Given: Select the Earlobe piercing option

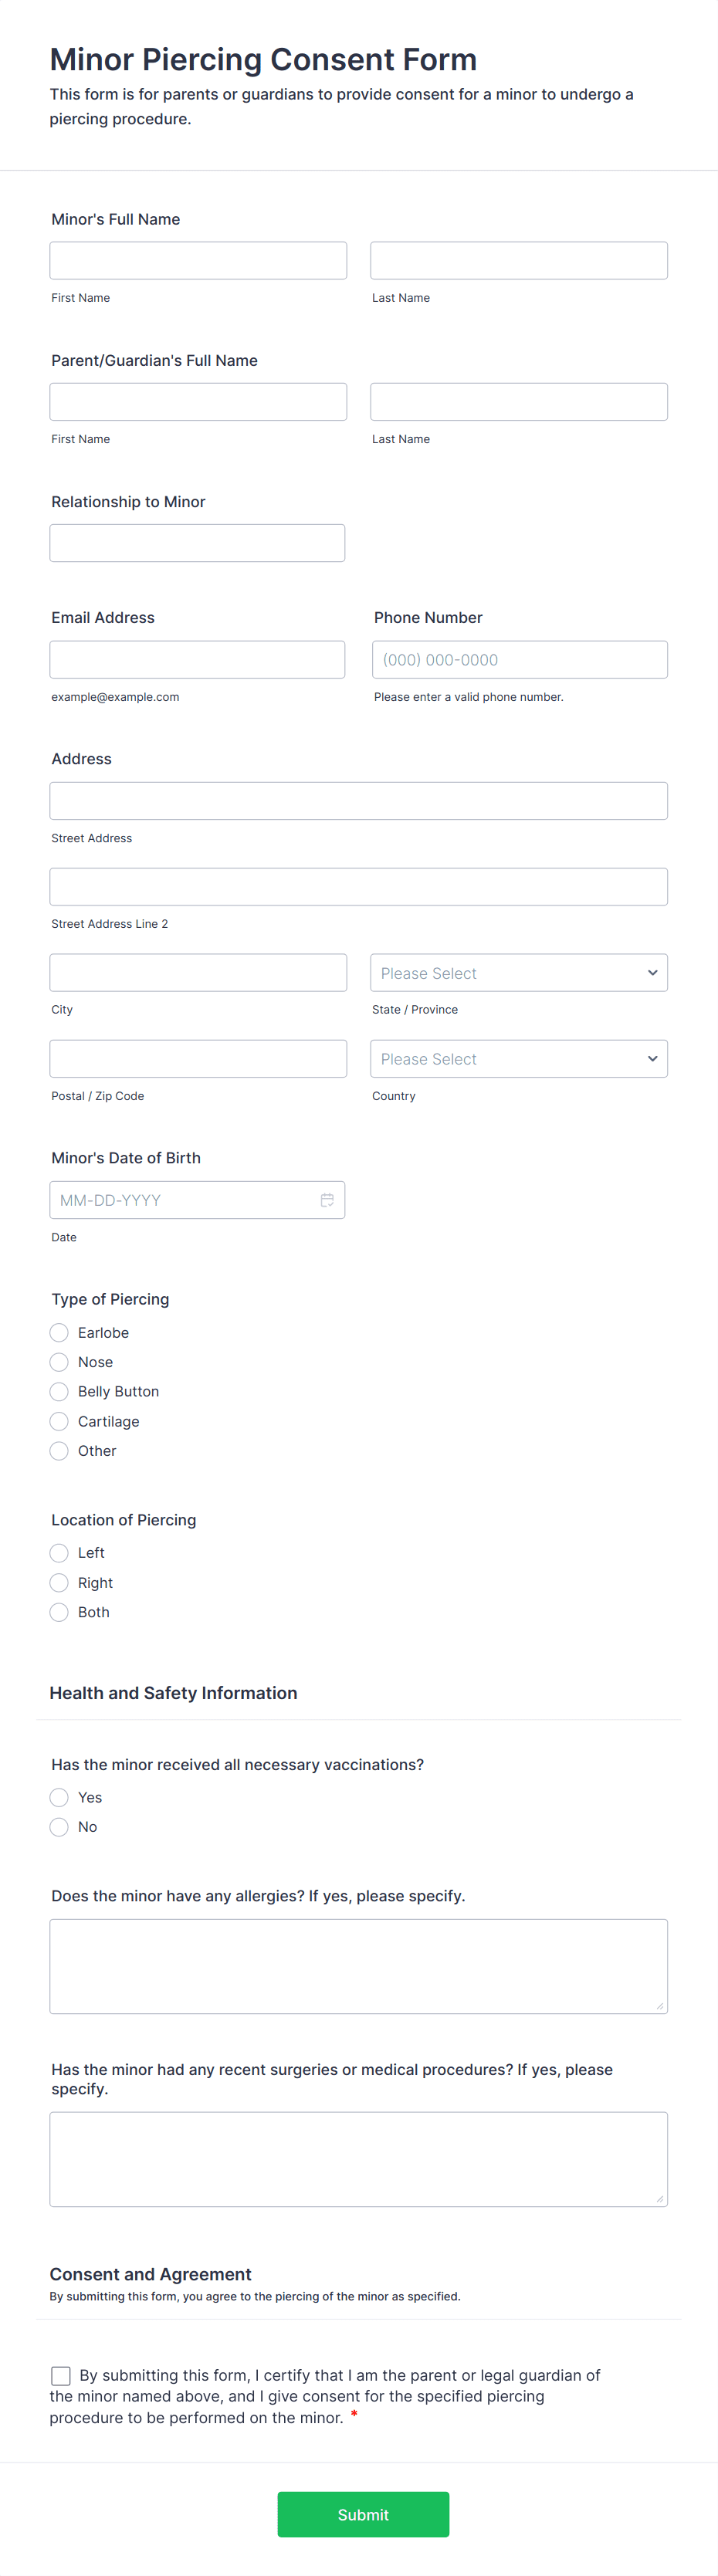Looking at the screenshot, I should tap(59, 1332).
